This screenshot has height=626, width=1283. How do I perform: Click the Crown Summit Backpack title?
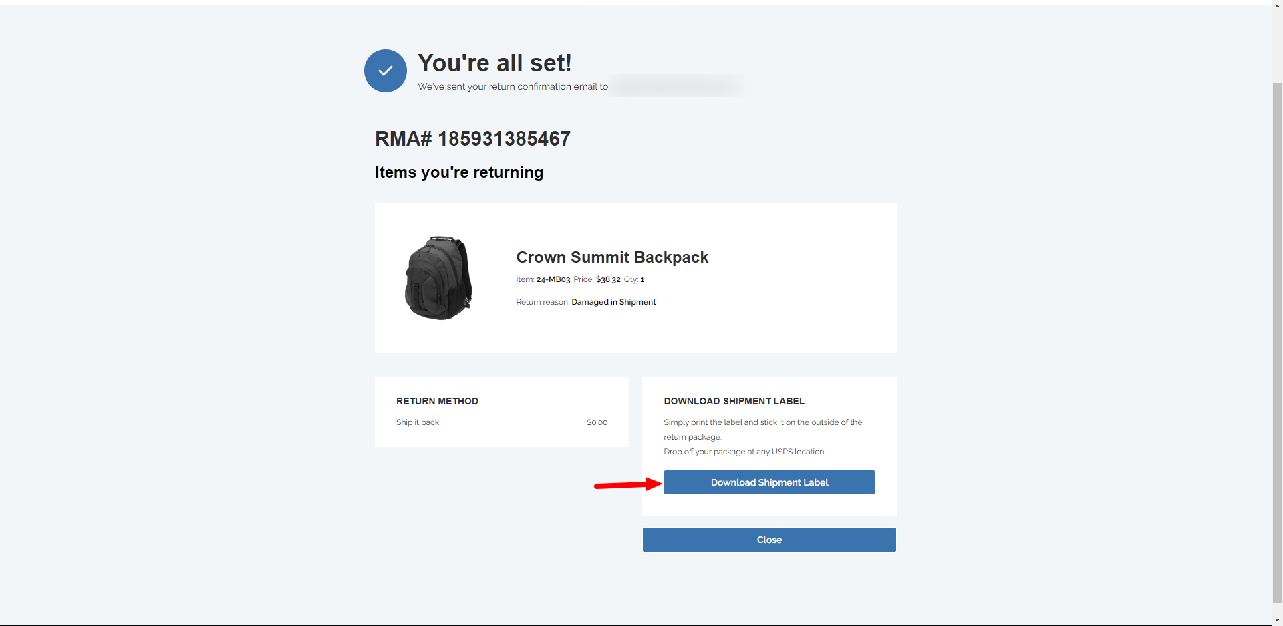pyautogui.click(x=611, y=257)
